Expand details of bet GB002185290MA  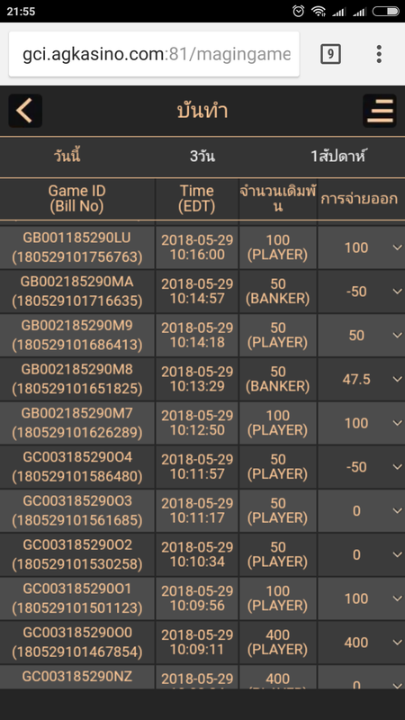coord(397,292)
